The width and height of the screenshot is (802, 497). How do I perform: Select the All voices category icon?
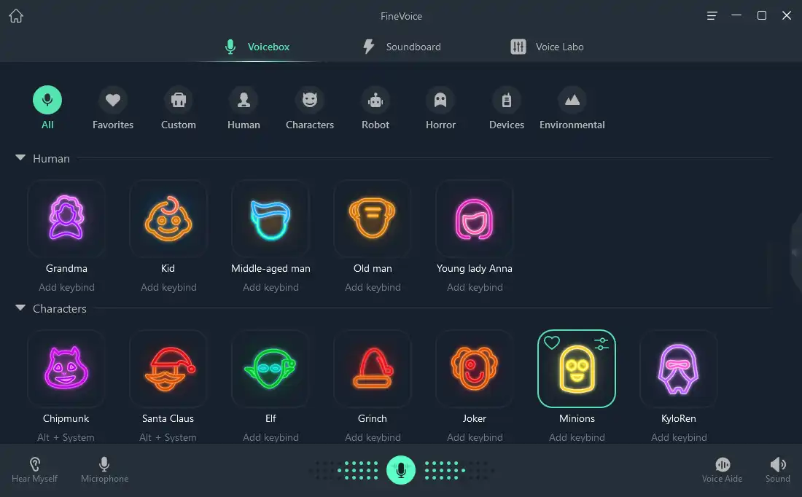pyautogui.click(x=47, y=100)
